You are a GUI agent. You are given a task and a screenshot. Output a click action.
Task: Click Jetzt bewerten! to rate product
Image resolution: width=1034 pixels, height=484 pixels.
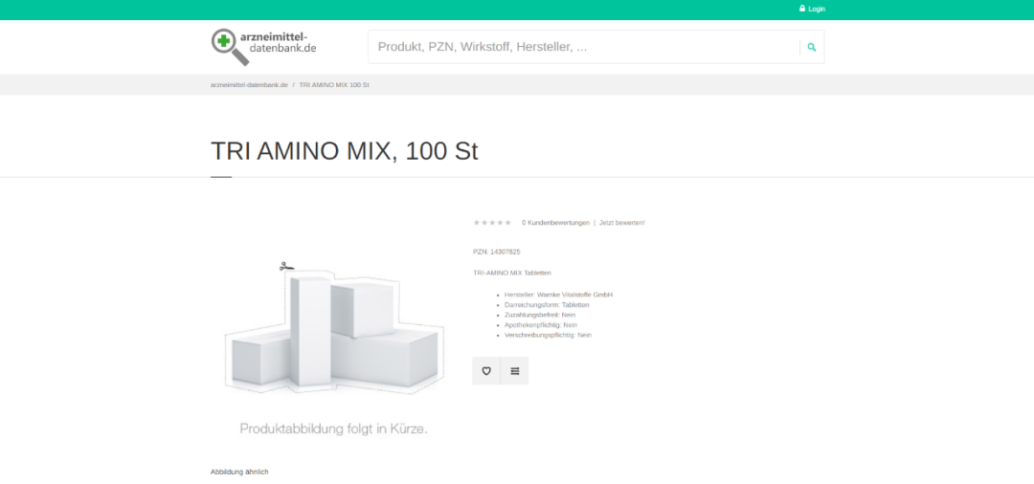point(622,223)
